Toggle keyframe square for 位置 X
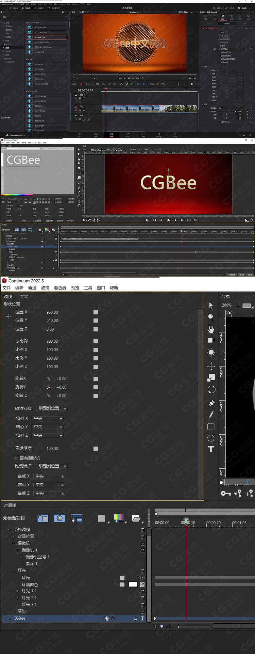The width and height of the screenshot is (255, 654). 96,312
